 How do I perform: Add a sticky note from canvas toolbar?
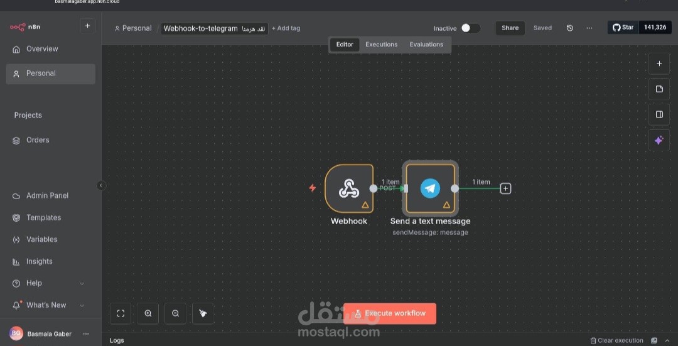tap(659, 89)
